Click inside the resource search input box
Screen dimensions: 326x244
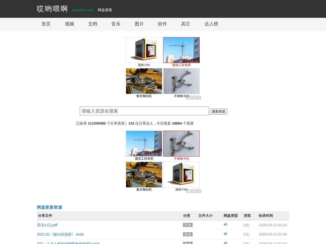click(x=144, y=111)
